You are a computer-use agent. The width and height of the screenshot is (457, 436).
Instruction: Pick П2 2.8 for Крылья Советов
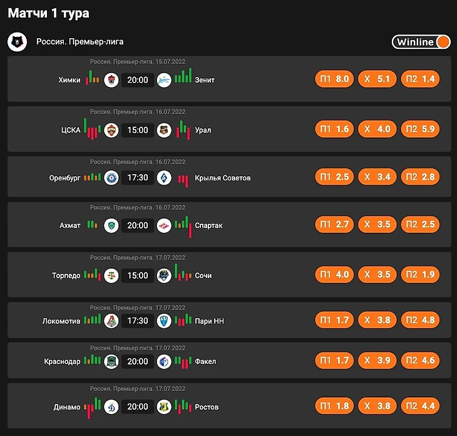pos(420,177)
